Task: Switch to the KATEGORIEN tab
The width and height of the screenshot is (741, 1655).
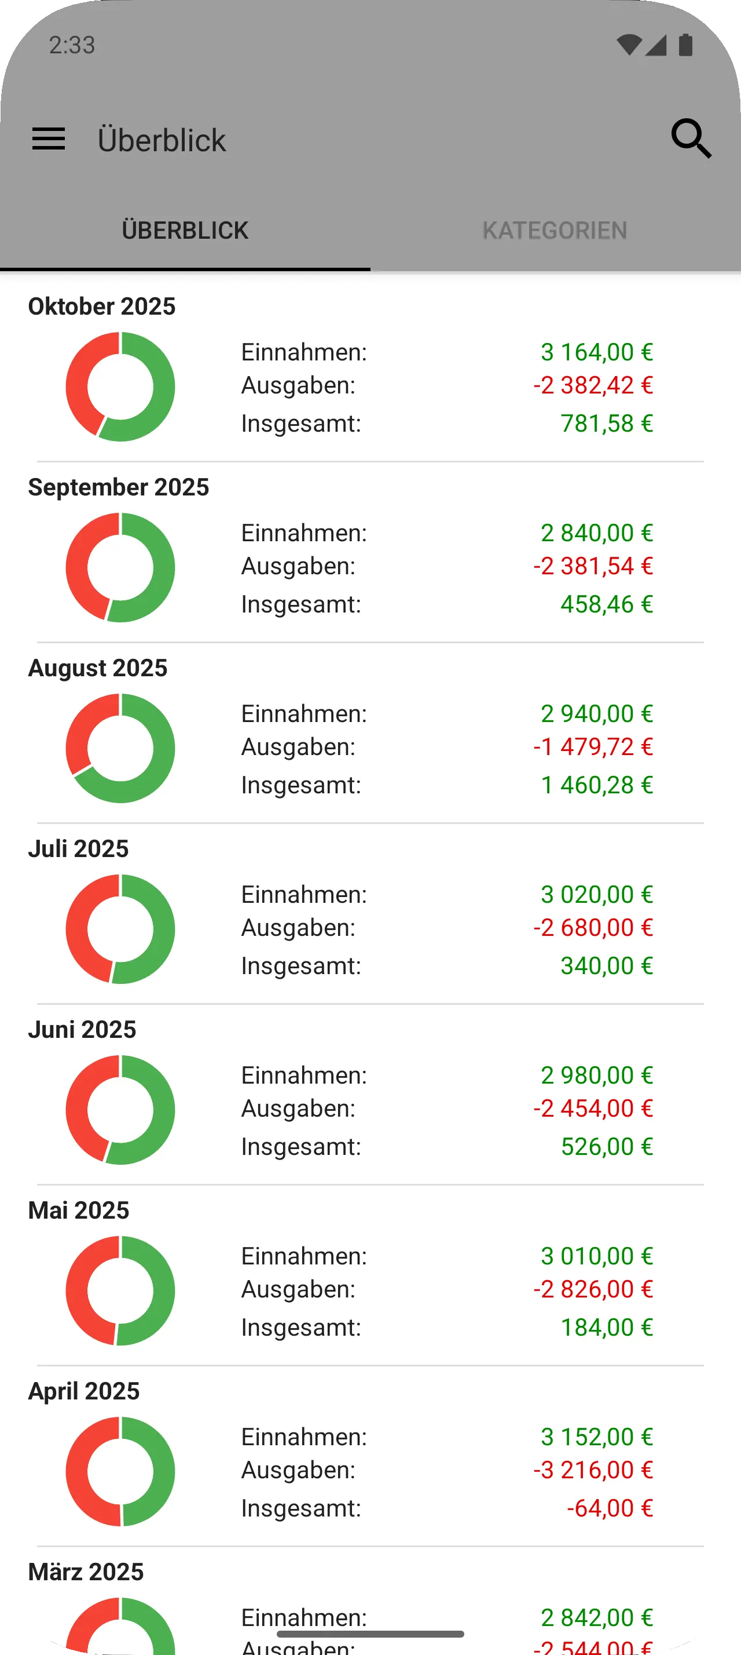Action: click(555, 231)
